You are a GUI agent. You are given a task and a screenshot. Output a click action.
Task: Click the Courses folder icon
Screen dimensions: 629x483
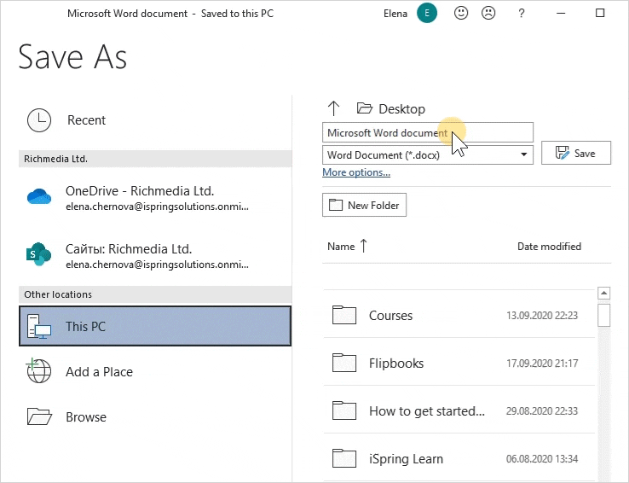click(x=344, y=315)
